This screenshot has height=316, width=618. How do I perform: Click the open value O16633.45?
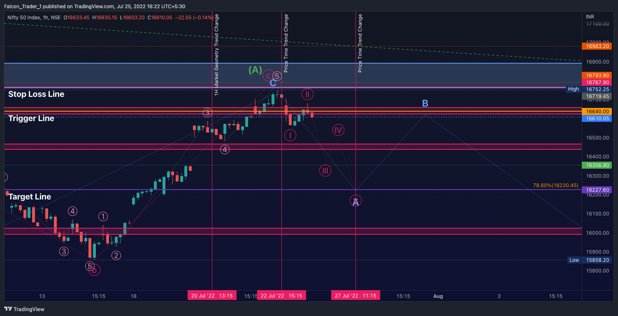pos(77,18)
